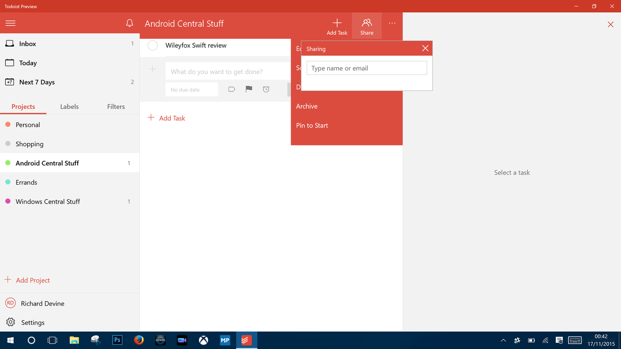This screenshot has width=621, height=349.
Task: Select the Android Central Stuff project
Action: click(x=69, y=163)
